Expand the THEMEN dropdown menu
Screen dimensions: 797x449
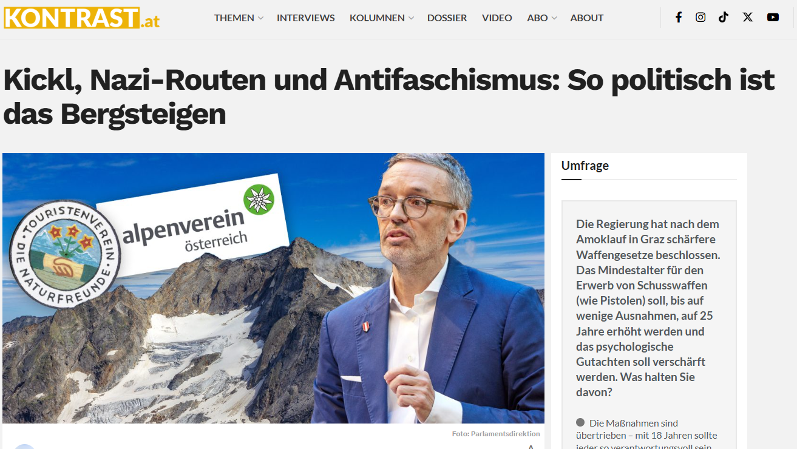(x=239, y=18)
